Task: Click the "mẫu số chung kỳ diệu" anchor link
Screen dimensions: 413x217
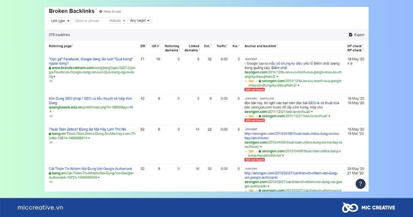Action: (x=286, y=63)
